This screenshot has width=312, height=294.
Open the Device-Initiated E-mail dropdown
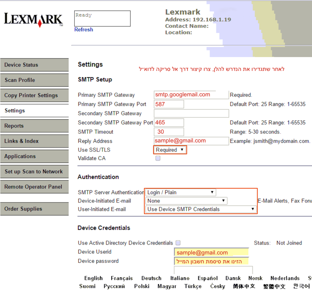(186, 201)
